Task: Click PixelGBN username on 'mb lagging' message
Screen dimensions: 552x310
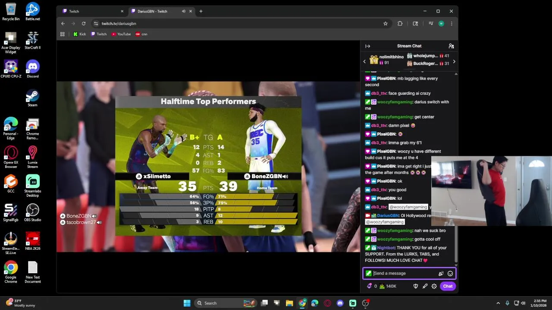Action: click(x=386, y=79)
